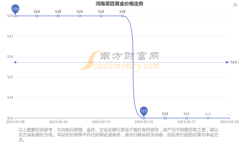This screenshot has height=159, width=239.
Task: Click the 2023-02-10 x-axis label
Action: click(x=58, y=122)
